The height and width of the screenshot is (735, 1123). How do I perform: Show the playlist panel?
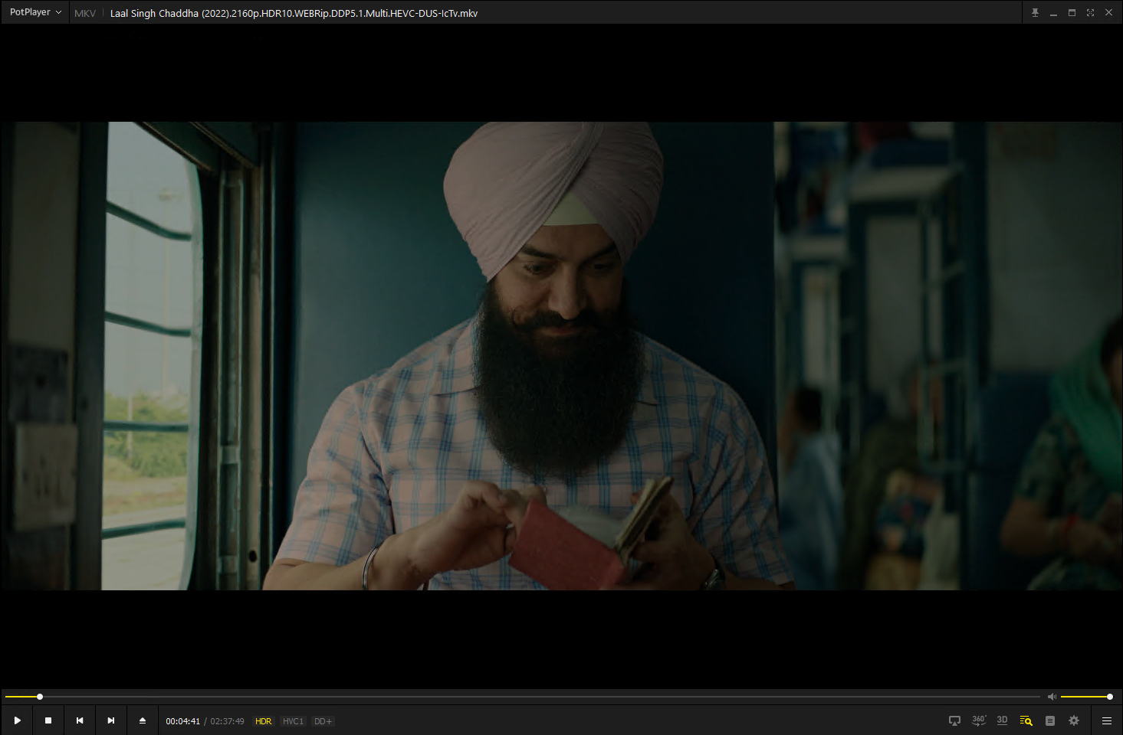coord(1050,720)
